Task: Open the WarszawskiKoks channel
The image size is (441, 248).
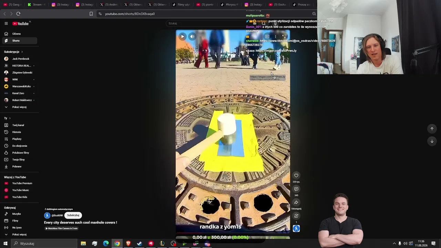Action: 19,86
